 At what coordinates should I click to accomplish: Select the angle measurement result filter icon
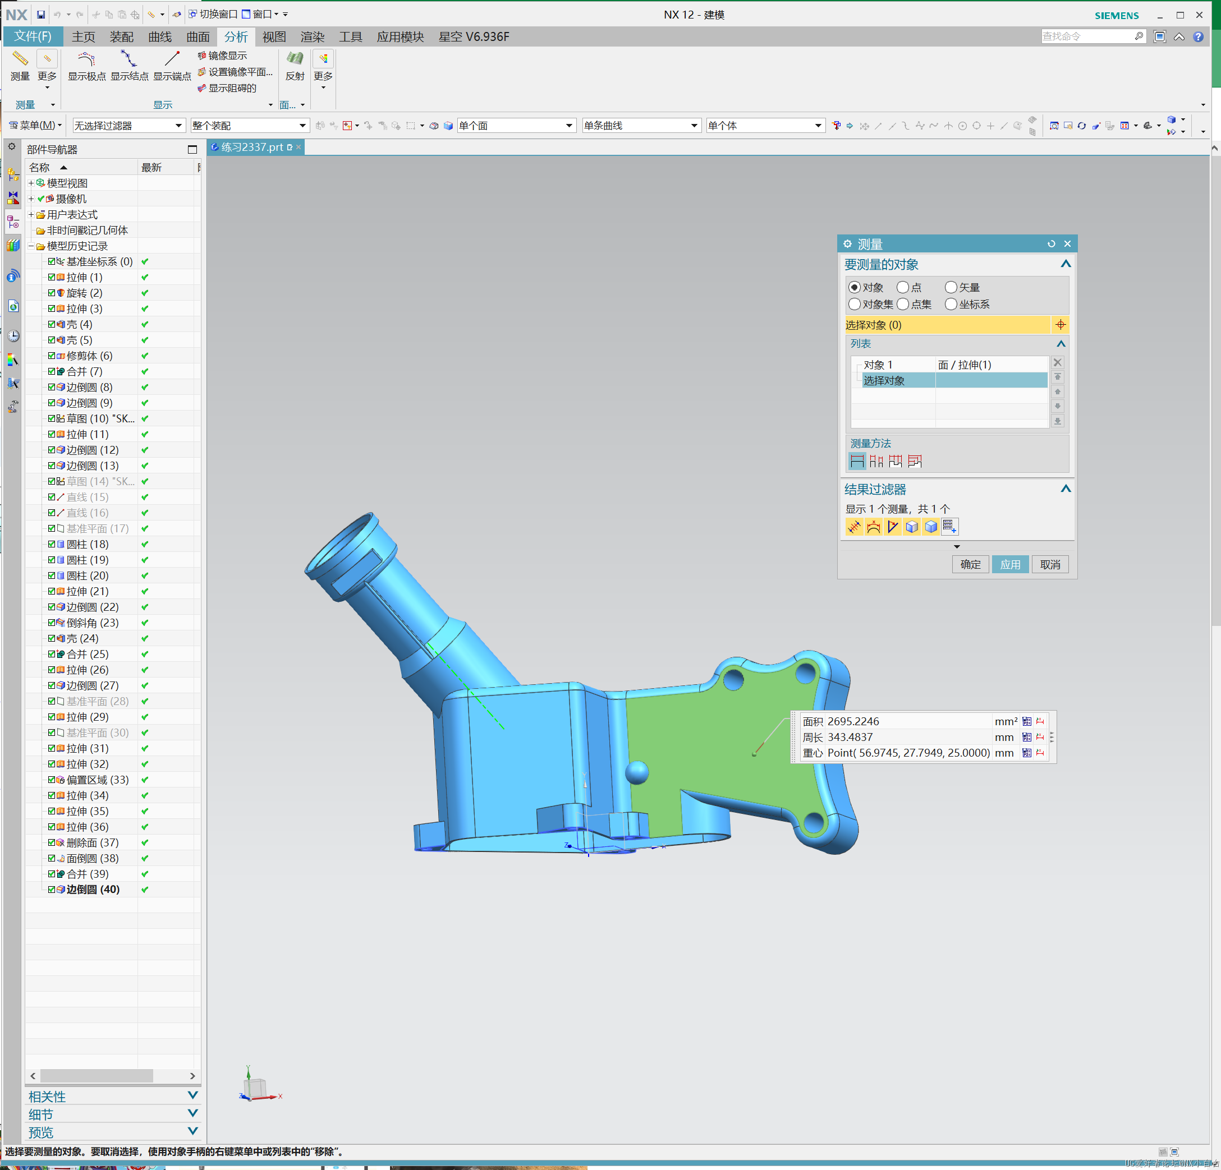[893, 527]
